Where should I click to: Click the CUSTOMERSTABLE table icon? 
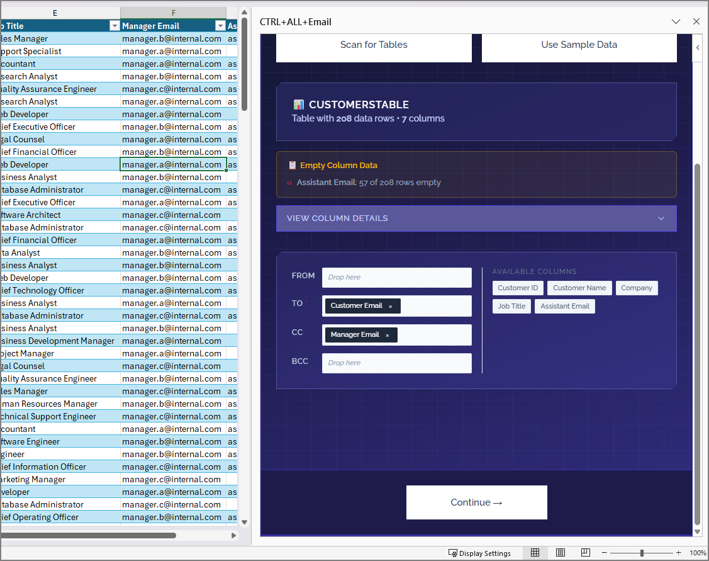(x=299, y=104)
